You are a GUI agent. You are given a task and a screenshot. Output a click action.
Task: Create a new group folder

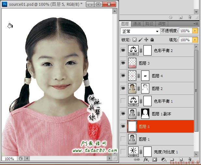172,159
